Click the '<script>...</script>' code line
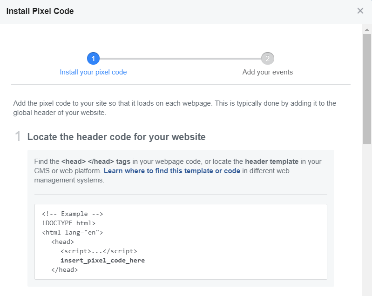 tap(99, 251)
